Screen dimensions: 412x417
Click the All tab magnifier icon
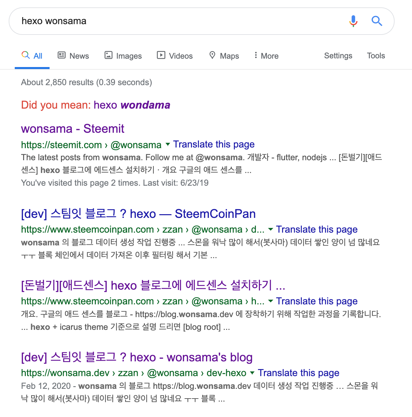(26, 55)
